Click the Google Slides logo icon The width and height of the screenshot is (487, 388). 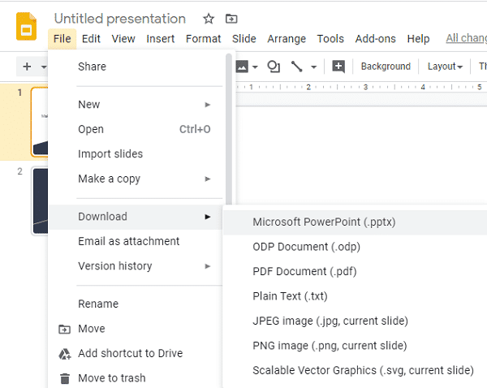click(x=27, y=27)
